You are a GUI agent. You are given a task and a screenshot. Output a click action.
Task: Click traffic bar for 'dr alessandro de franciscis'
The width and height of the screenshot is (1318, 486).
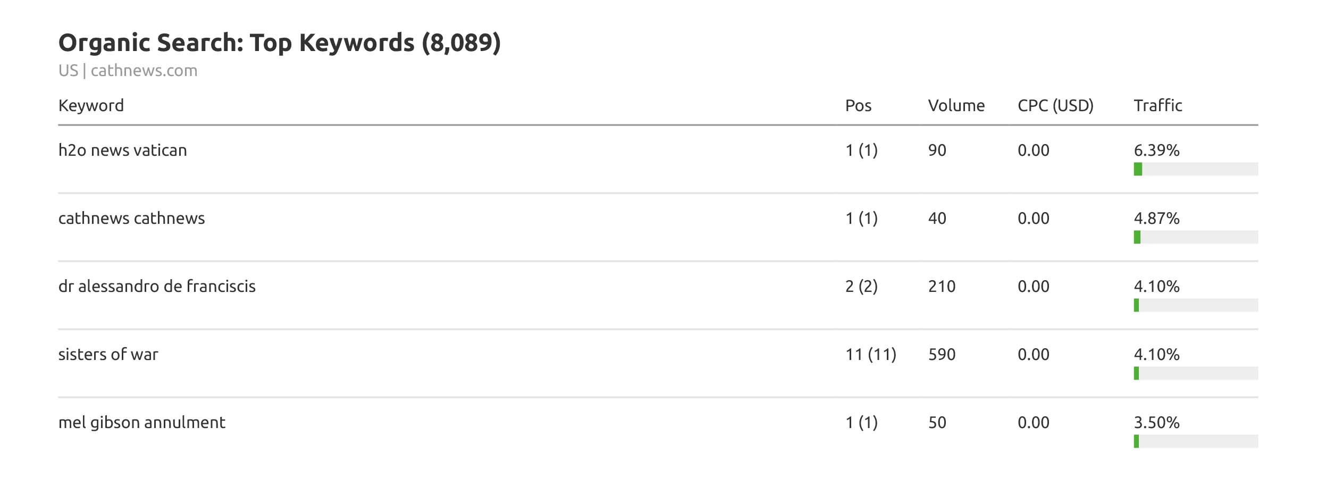tap(1195, 305)
